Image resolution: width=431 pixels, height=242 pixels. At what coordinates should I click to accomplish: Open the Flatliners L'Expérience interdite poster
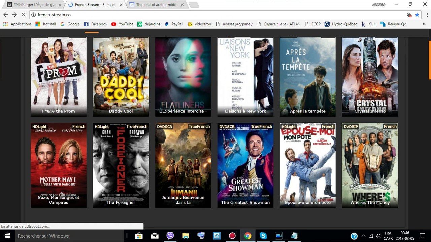pos(183,77)
